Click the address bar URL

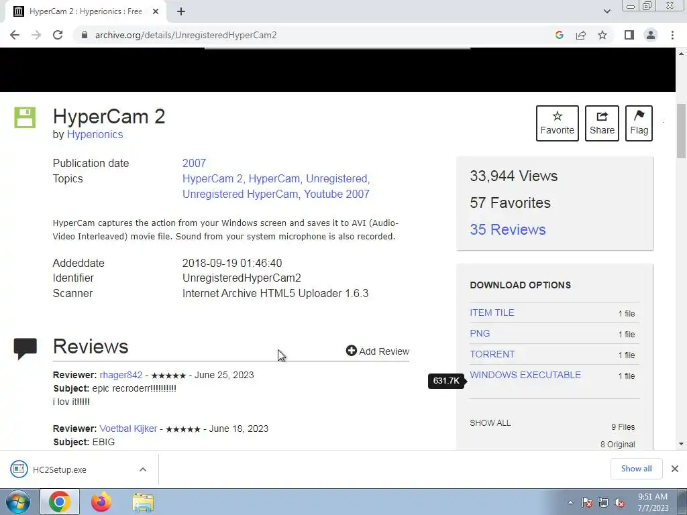tap(186, 35)
